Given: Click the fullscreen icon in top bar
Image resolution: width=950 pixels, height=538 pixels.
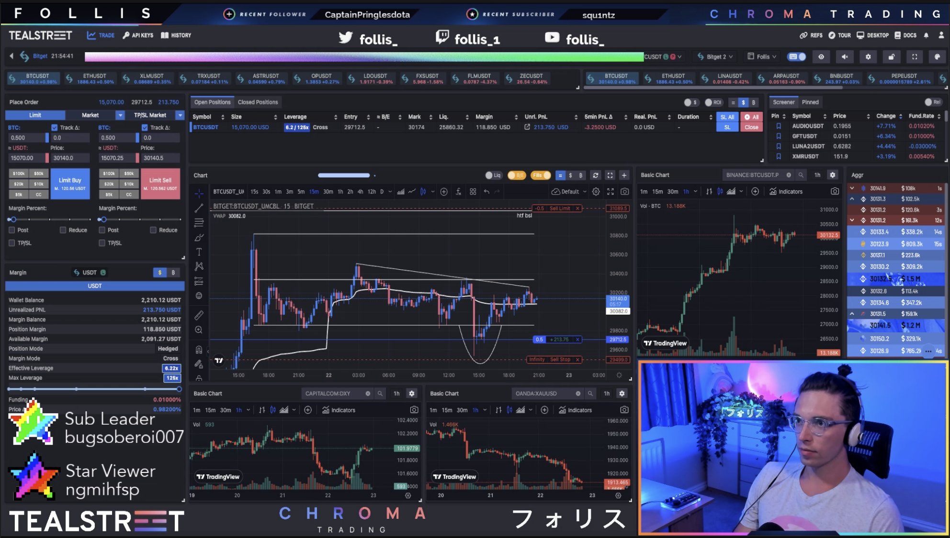Looking at the screenshot, I should click(x=915, y=56).
